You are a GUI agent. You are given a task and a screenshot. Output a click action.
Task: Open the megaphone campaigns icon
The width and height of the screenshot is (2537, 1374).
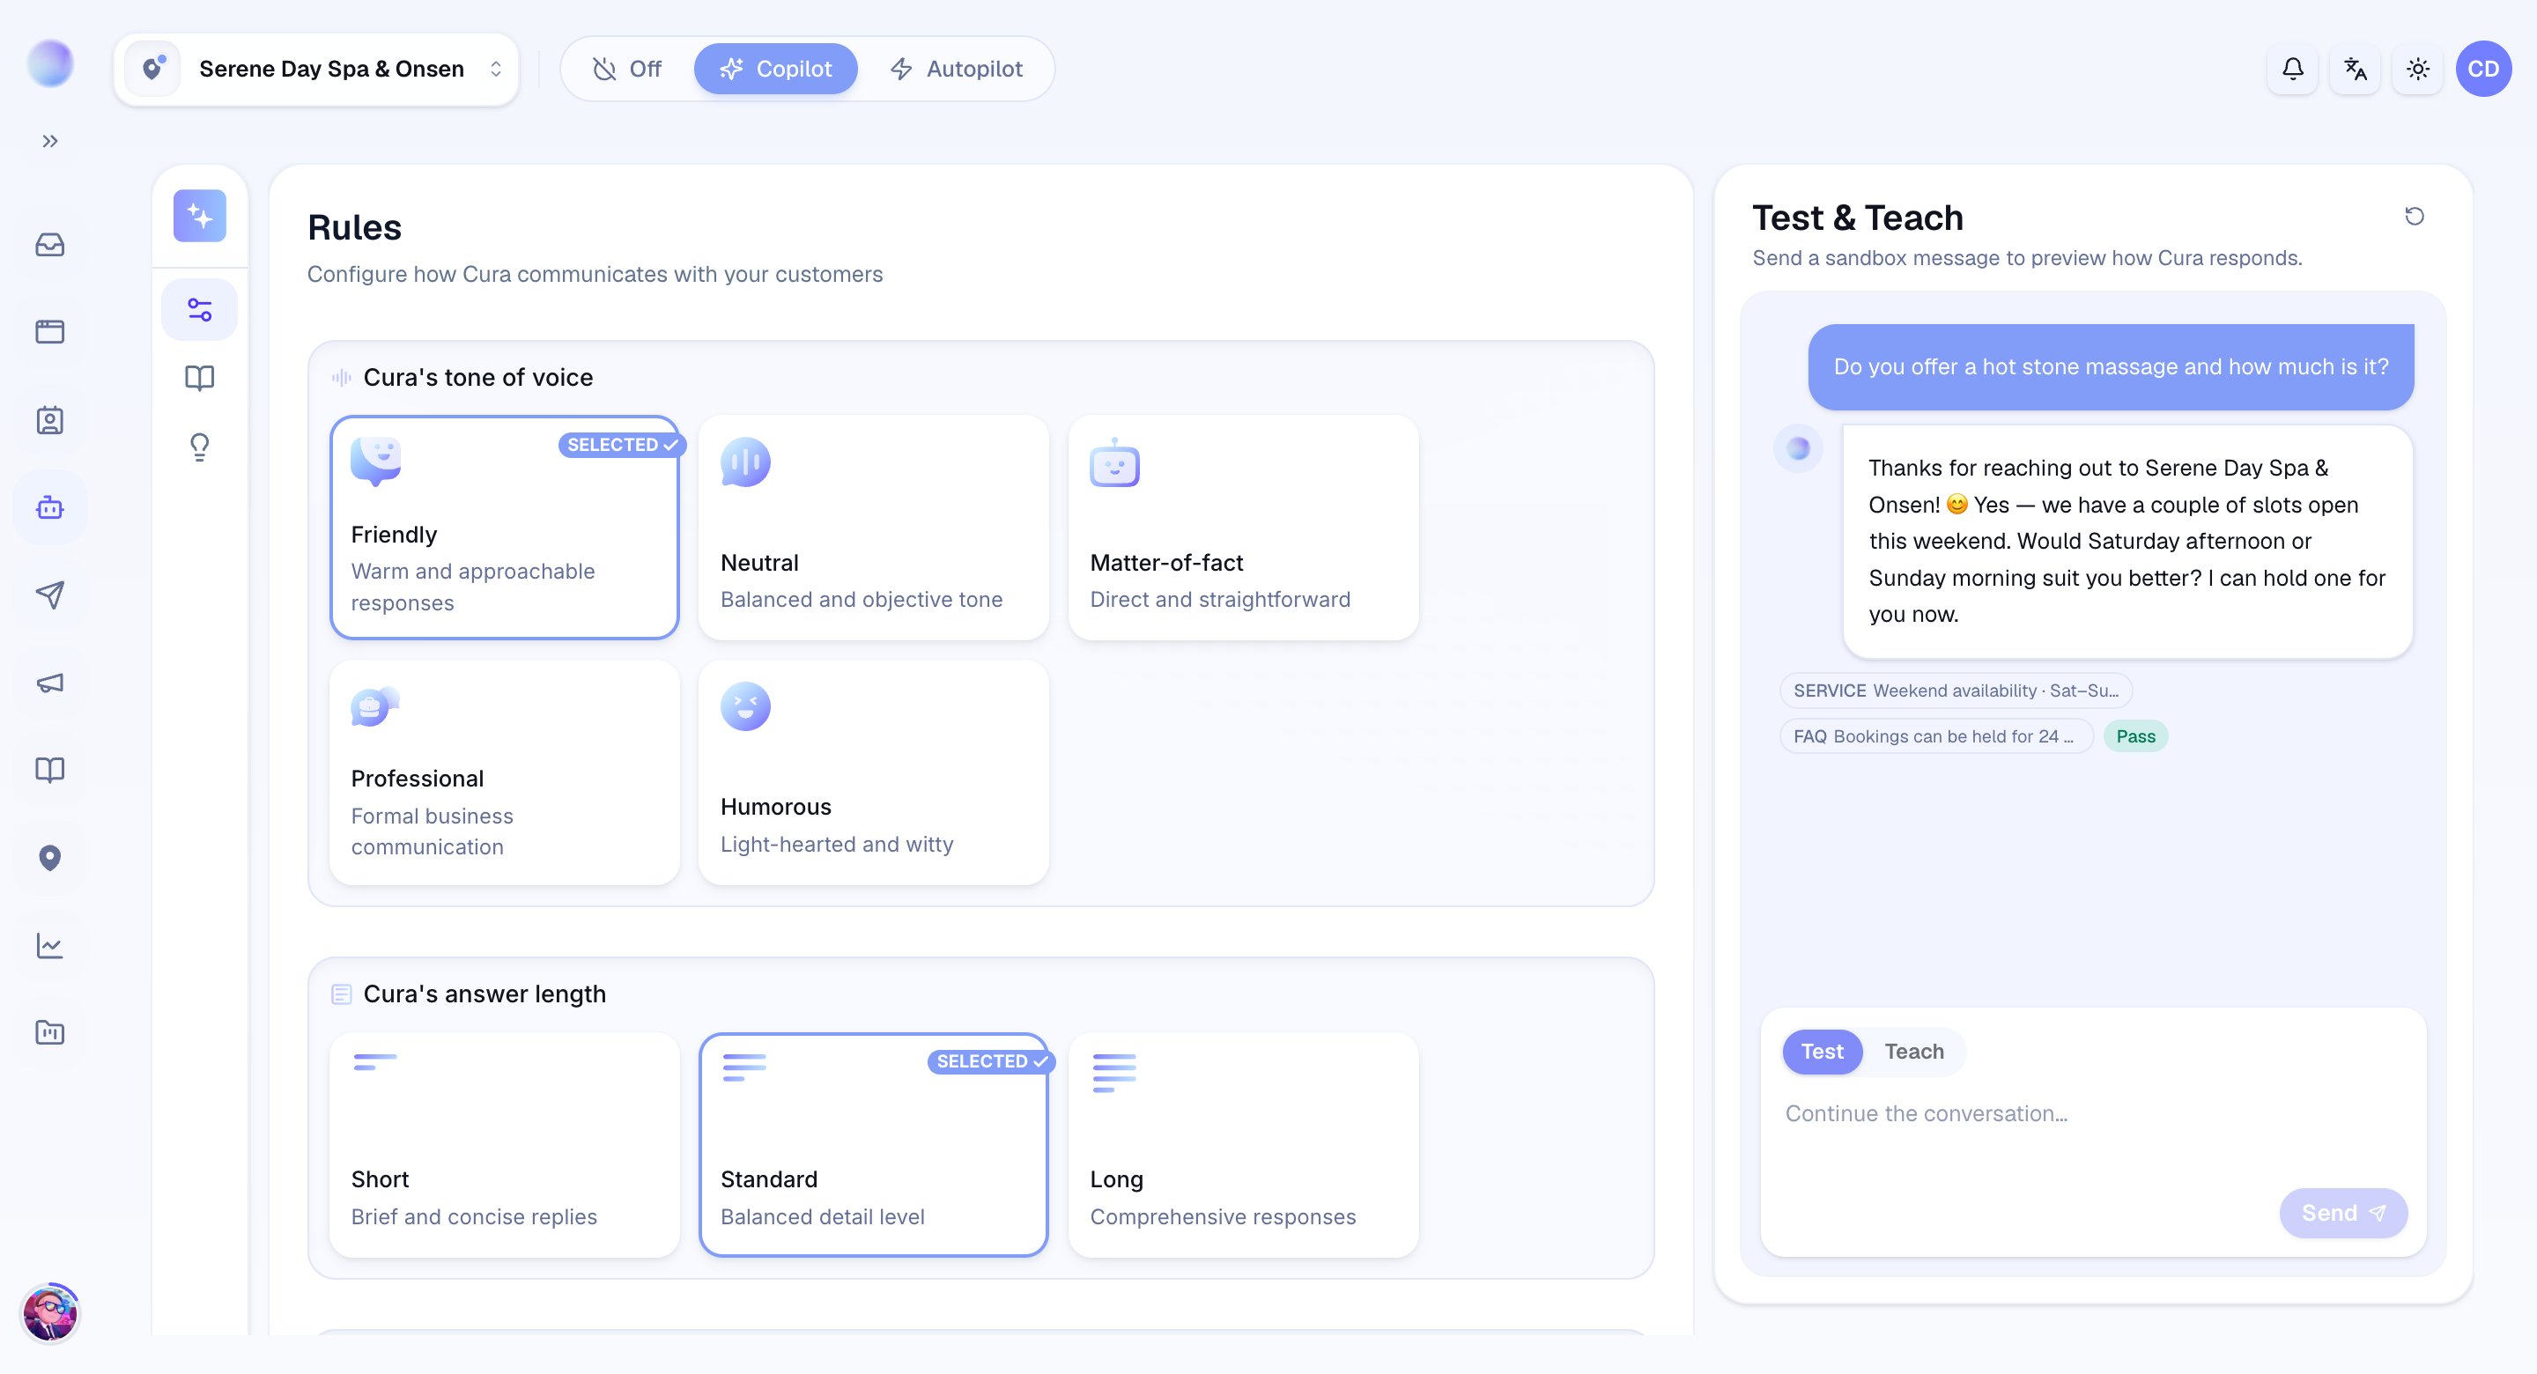click(50, 683)
